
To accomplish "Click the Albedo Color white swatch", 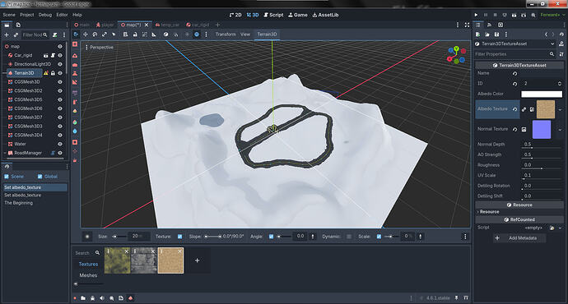I will [542, 94].
